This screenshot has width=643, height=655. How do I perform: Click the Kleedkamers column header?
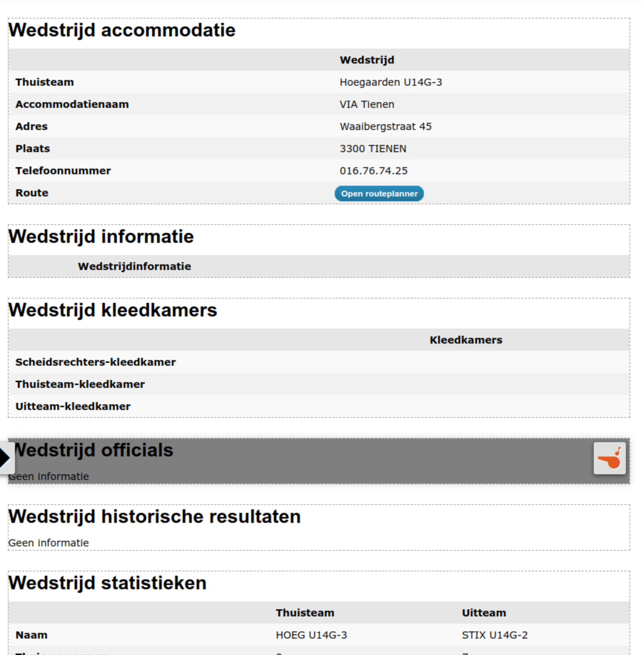click(x=466, y=340)
